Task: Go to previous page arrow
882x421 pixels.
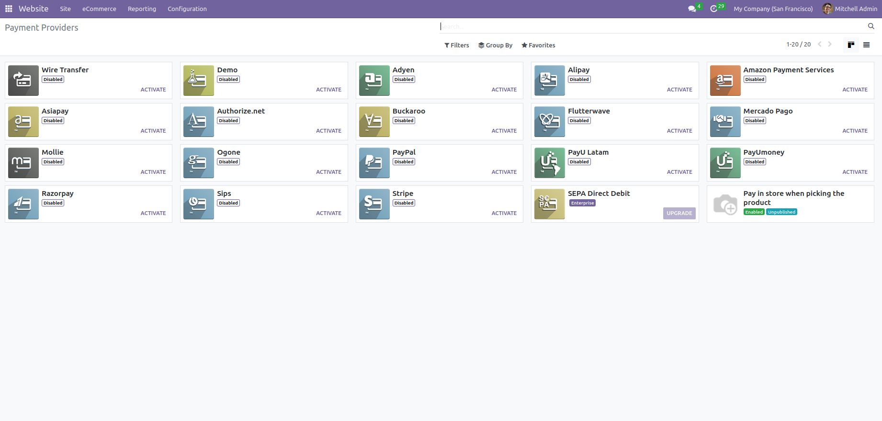Action: [x=820, y=44]
